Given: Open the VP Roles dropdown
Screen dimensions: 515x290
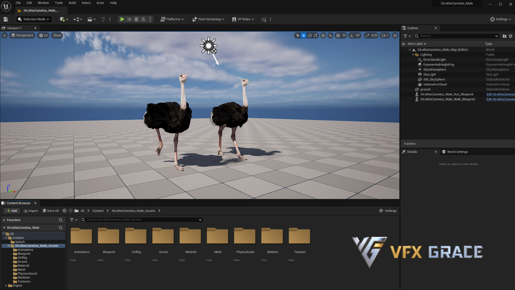Looking at the screenshot, I should pos(243,19).
